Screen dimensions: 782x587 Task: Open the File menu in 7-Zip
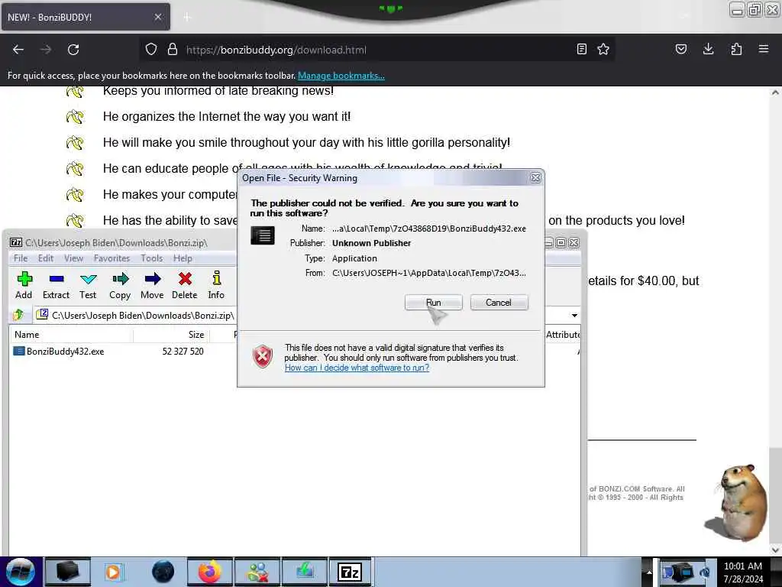tap(21, 258)
